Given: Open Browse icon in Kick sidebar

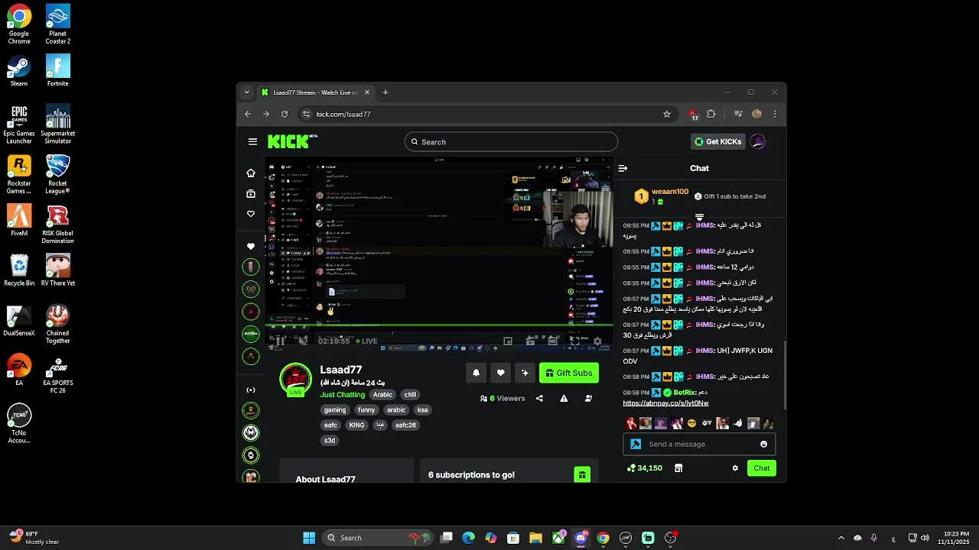Looking at the screenshot, I should pos(251,194).
